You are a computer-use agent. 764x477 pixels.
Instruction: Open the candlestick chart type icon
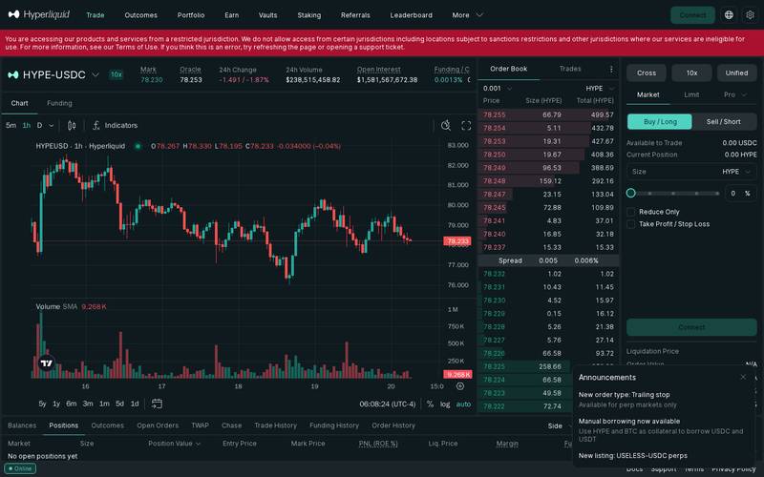coord(72,126)
